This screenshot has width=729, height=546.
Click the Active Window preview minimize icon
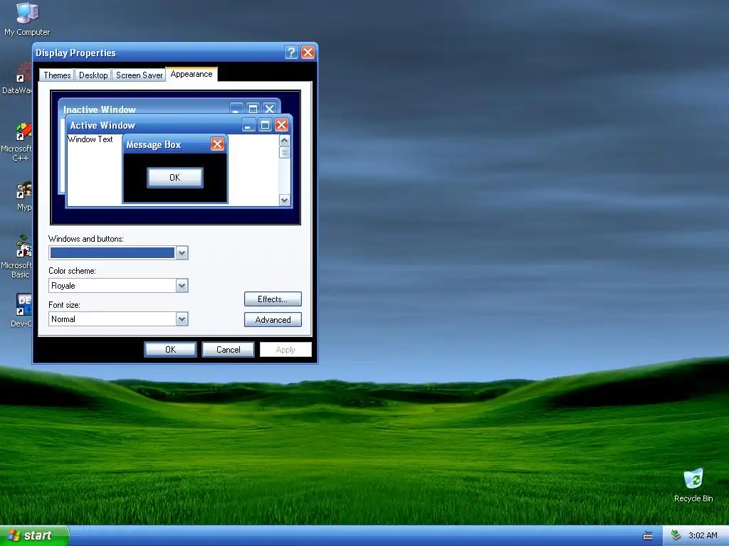pyautogui.click(x=248, y=125)
